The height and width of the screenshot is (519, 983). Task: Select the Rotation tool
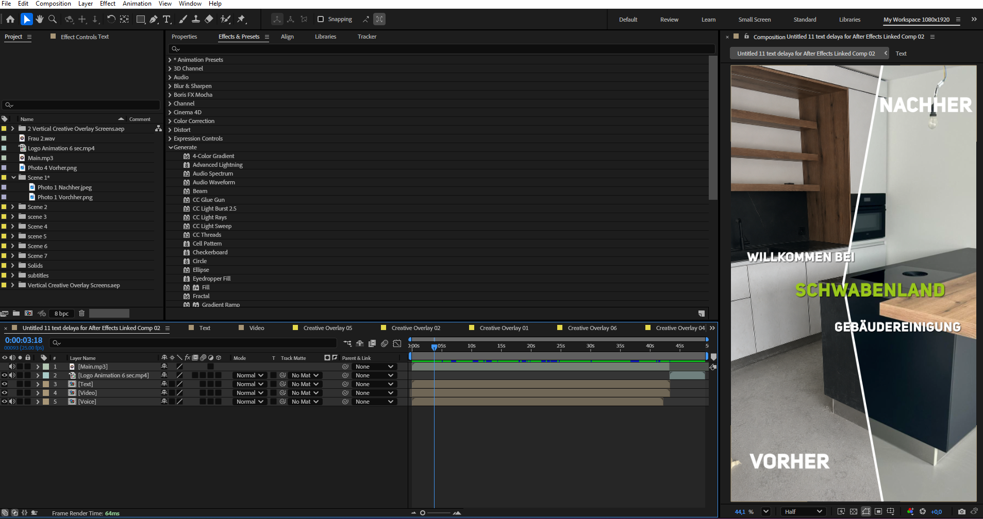(111, 19)
